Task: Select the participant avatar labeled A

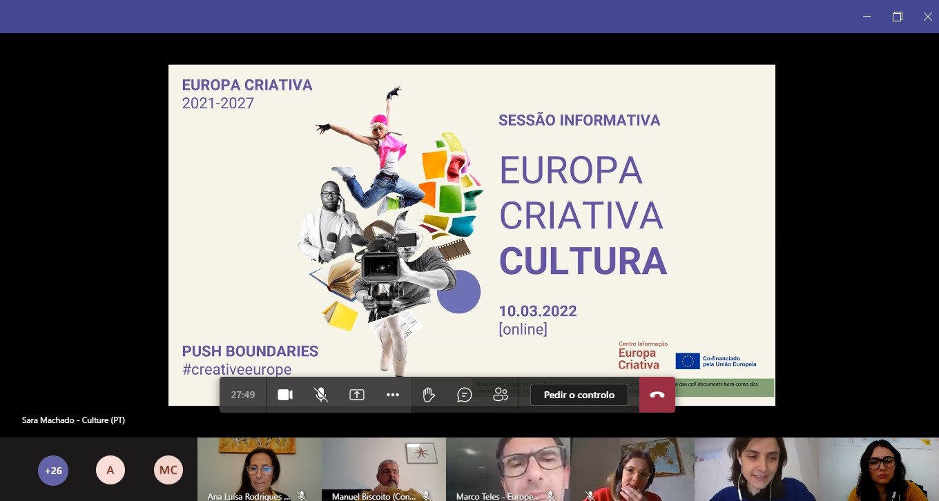Action: pos(110,471)
